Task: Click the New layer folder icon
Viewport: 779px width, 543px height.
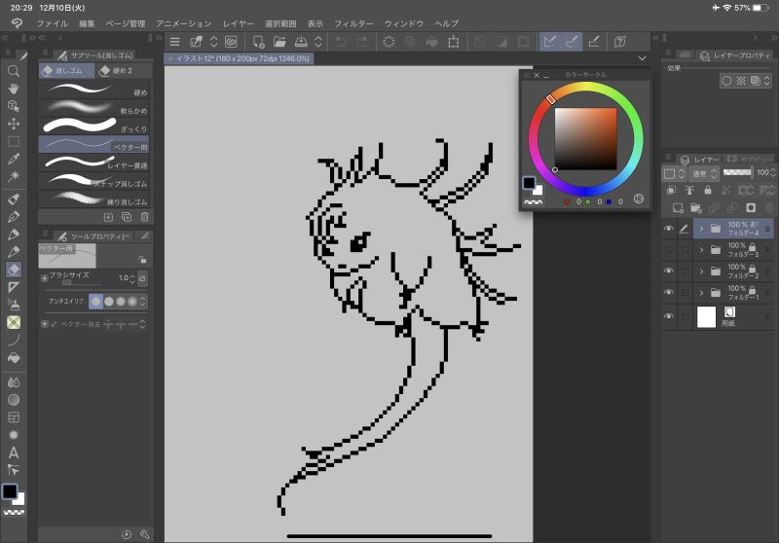Action: [x=696, y=208]
